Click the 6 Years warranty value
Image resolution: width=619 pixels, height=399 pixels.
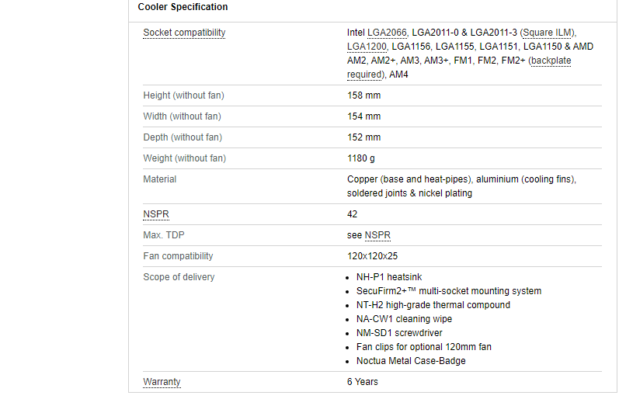point(363,382)
